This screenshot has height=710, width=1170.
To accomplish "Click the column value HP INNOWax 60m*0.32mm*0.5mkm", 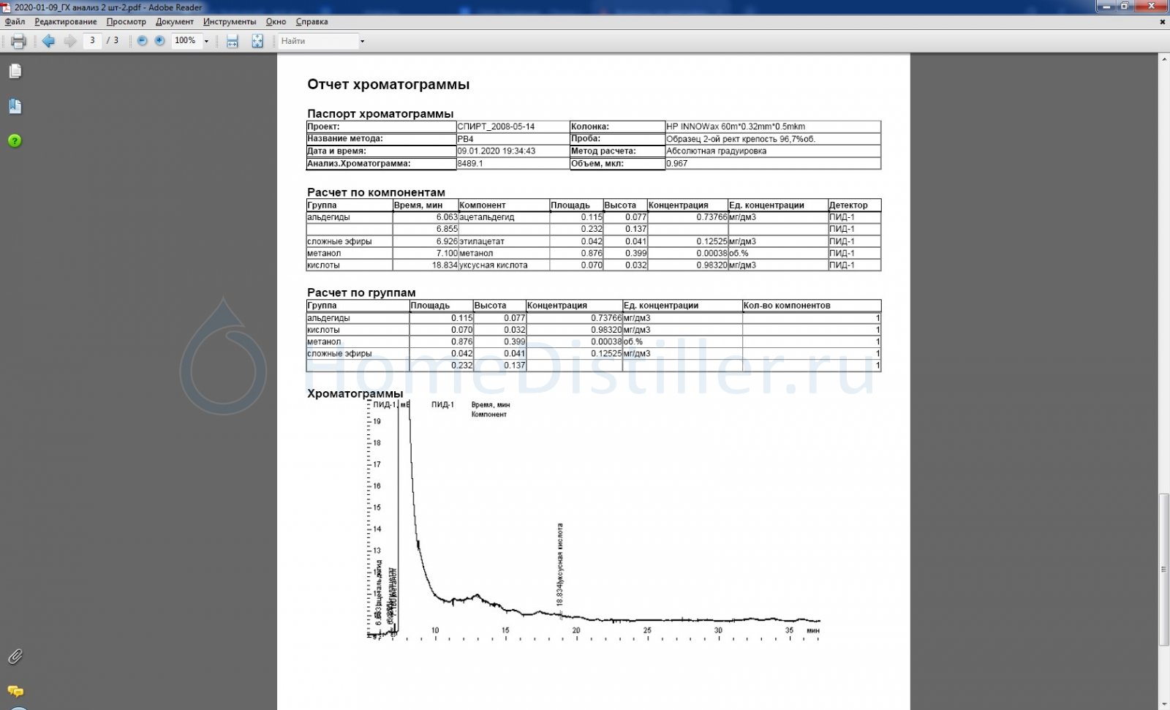I will pyautogui.click(x=736, y=126).
